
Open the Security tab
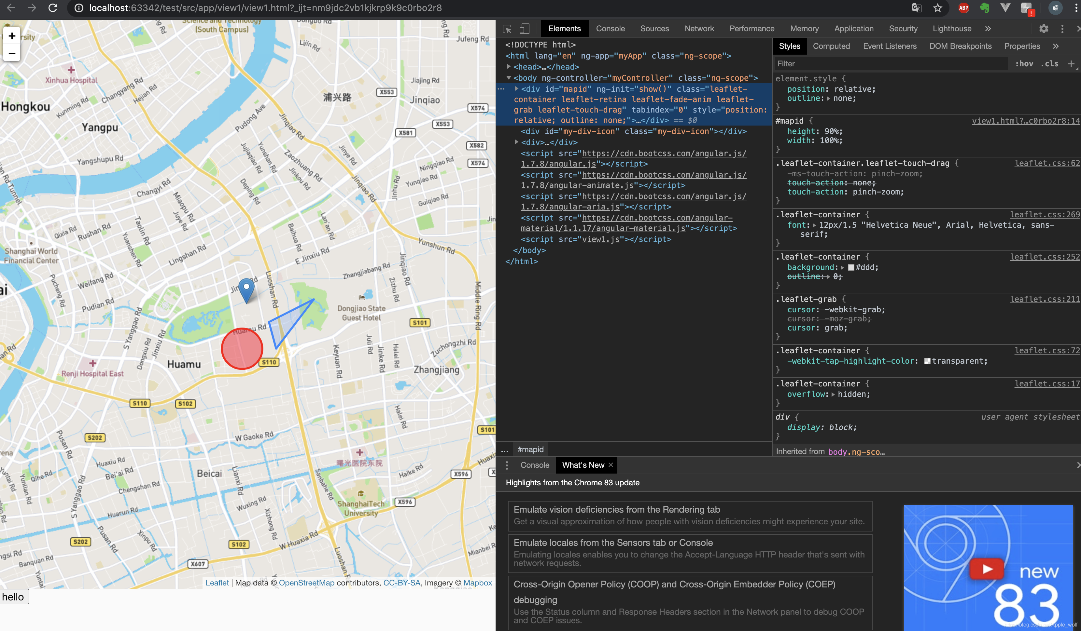click(x=903, y=29)
